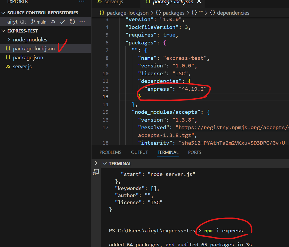Click the JS icon on the server.js tab
289x247 pixels.
point(99,1)
